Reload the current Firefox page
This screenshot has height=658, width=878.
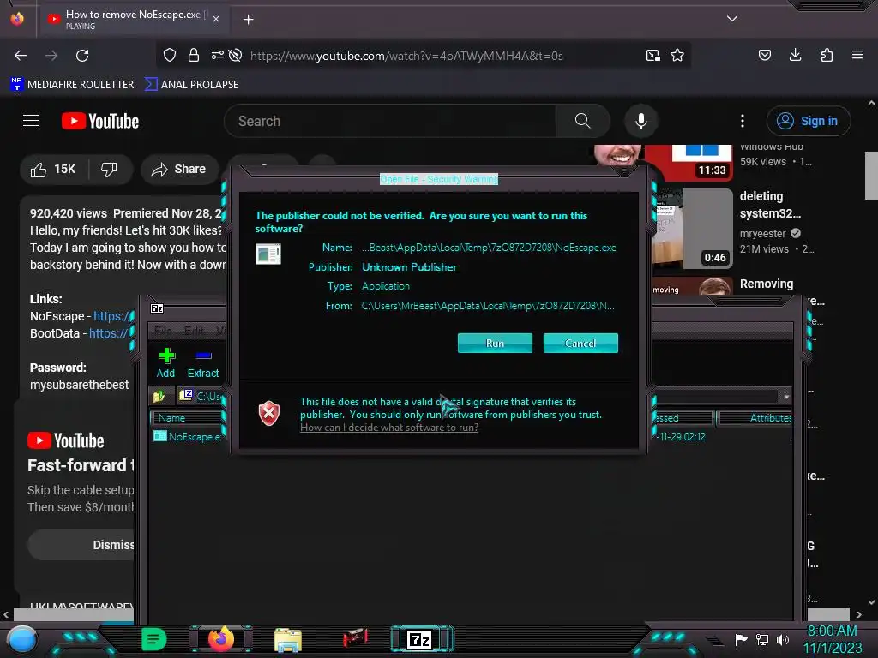tap(82, 56)
